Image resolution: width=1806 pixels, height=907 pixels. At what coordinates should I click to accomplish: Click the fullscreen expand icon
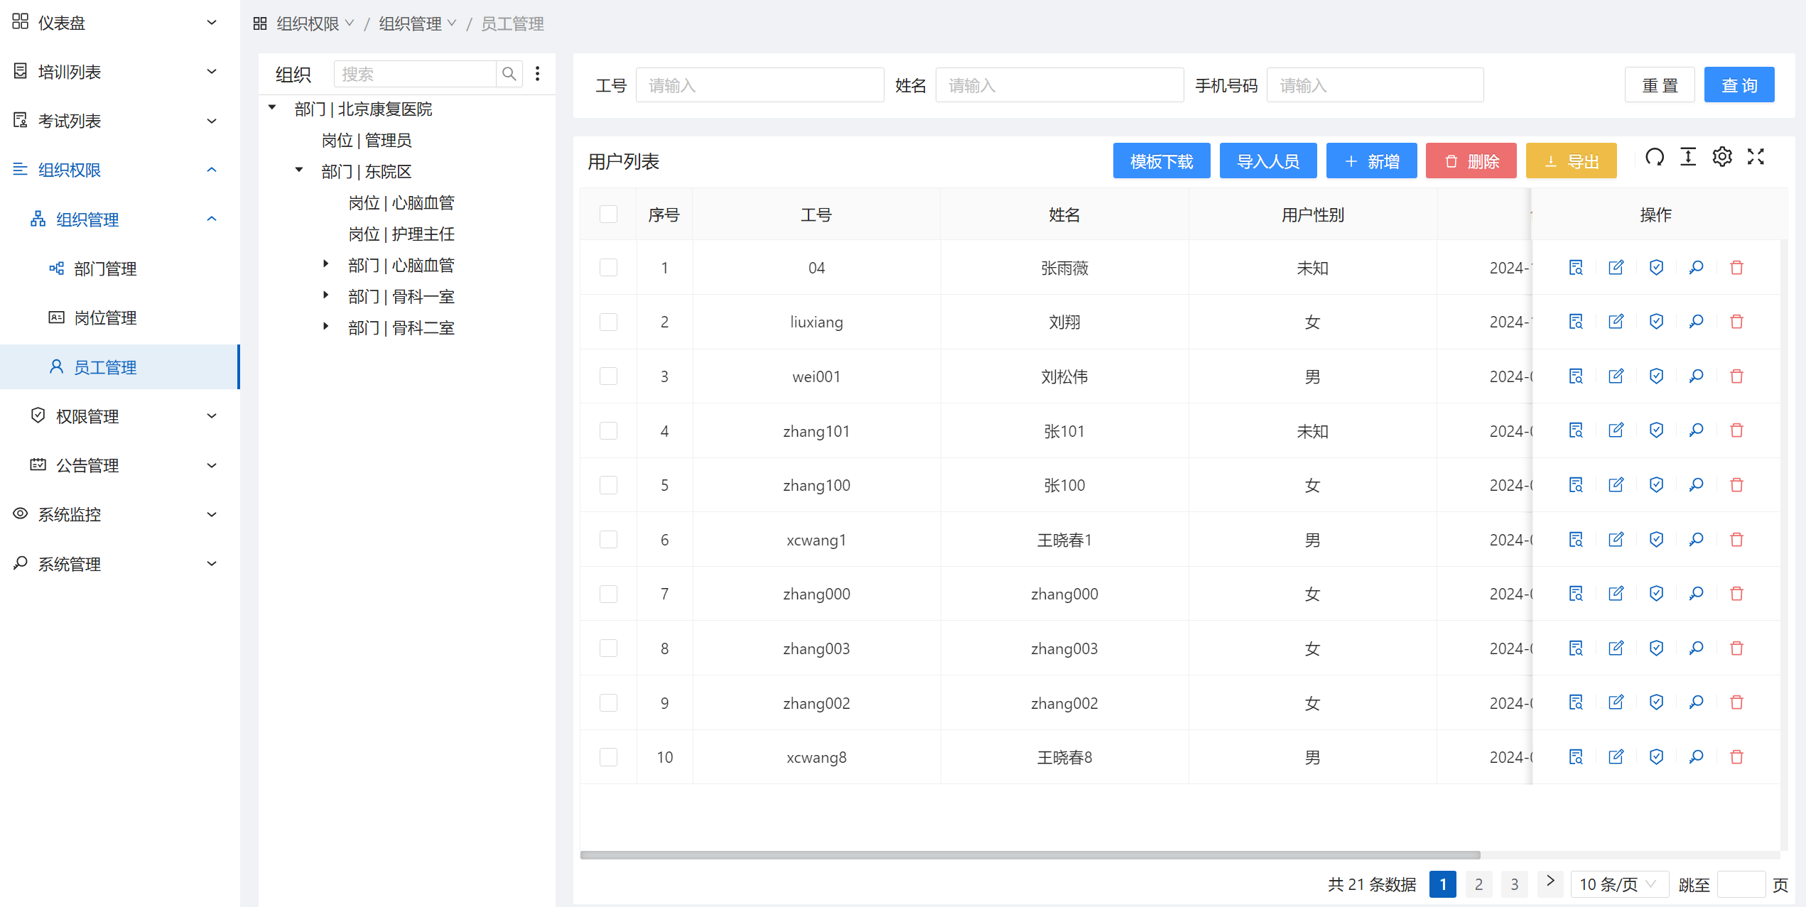coord(1756,157)
